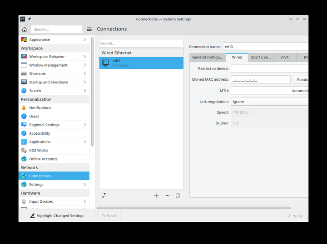The width and height of the screenshot is (327, 244).
Task: Click the eth0 wired device icon
Action: (105, 63)
